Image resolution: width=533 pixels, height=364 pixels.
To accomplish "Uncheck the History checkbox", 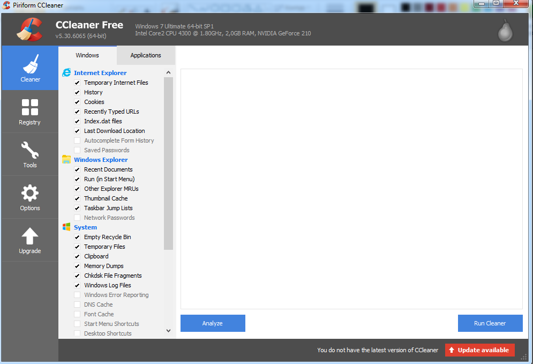I will 77,92.
